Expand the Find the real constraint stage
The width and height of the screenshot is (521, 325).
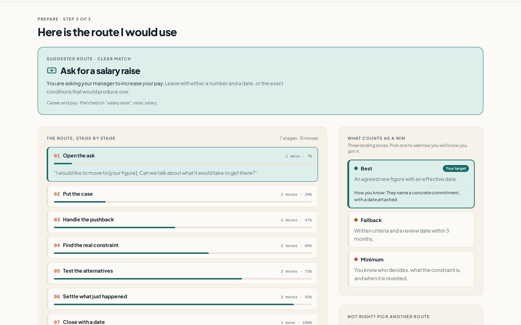coord(182,248)
